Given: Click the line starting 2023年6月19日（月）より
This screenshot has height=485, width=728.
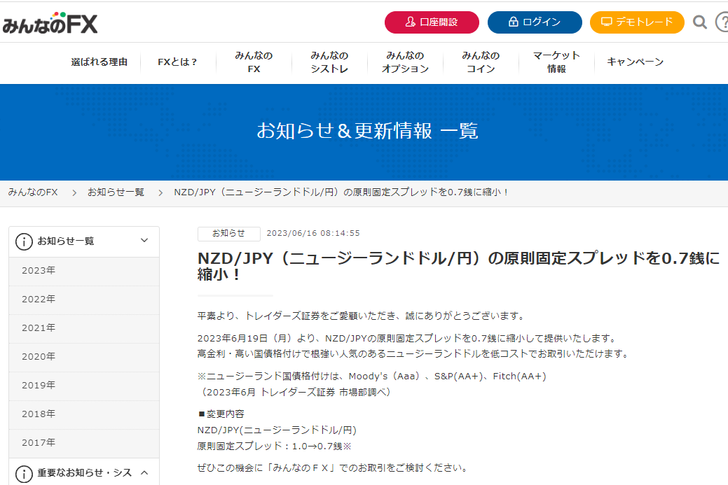Looking at the screenshot, I should pos(407,339).
